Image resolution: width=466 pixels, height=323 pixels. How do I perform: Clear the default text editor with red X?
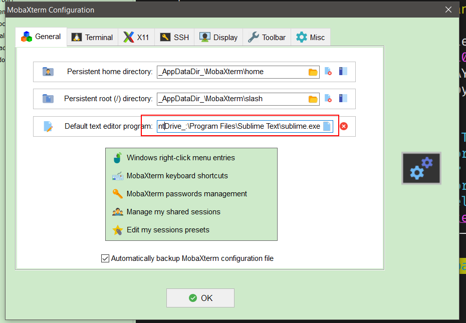click(x=344, y=126)
